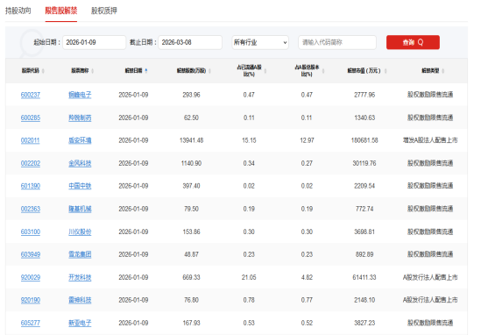Click the stock code search box
The height and width of the screenshot is (335, 481).
pyautogui.click(x=337, y=42)
